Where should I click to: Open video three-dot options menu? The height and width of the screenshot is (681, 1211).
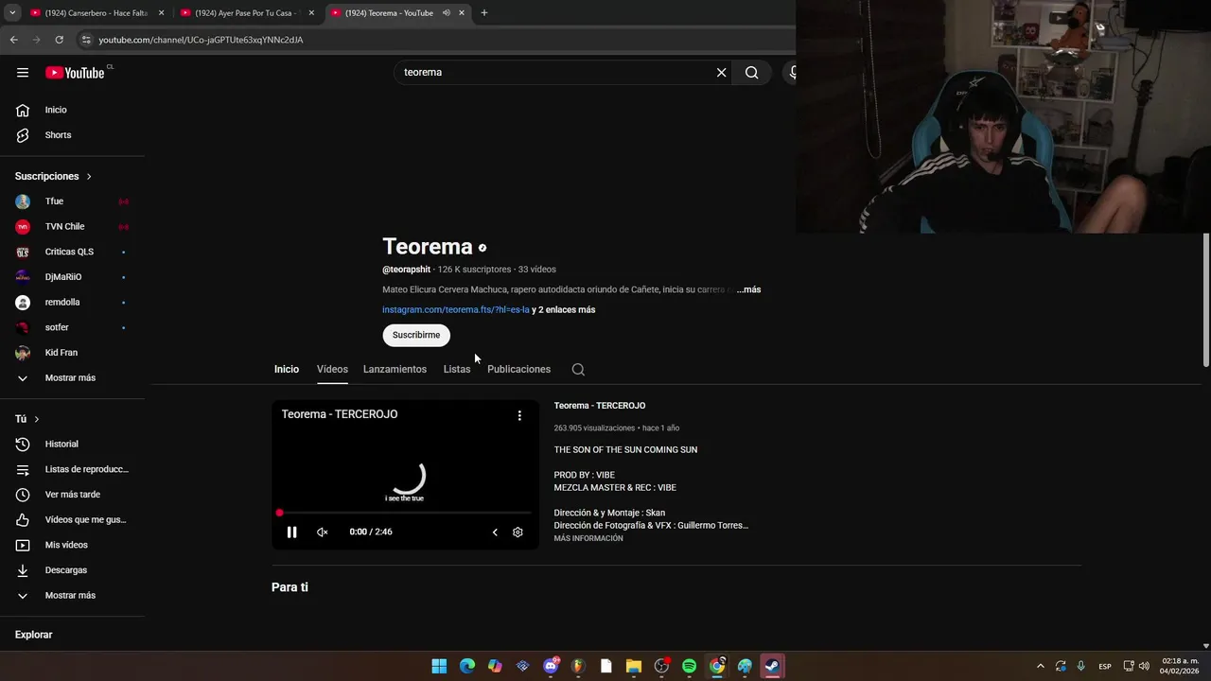[x=519, y=415]
